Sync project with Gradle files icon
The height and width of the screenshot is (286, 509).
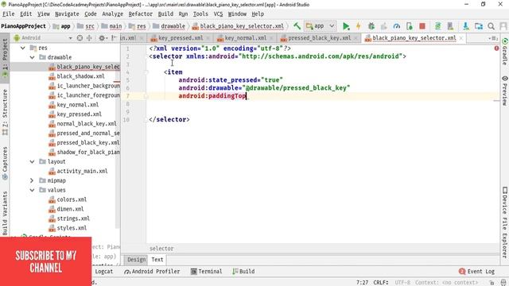click(x=438, y=26)
